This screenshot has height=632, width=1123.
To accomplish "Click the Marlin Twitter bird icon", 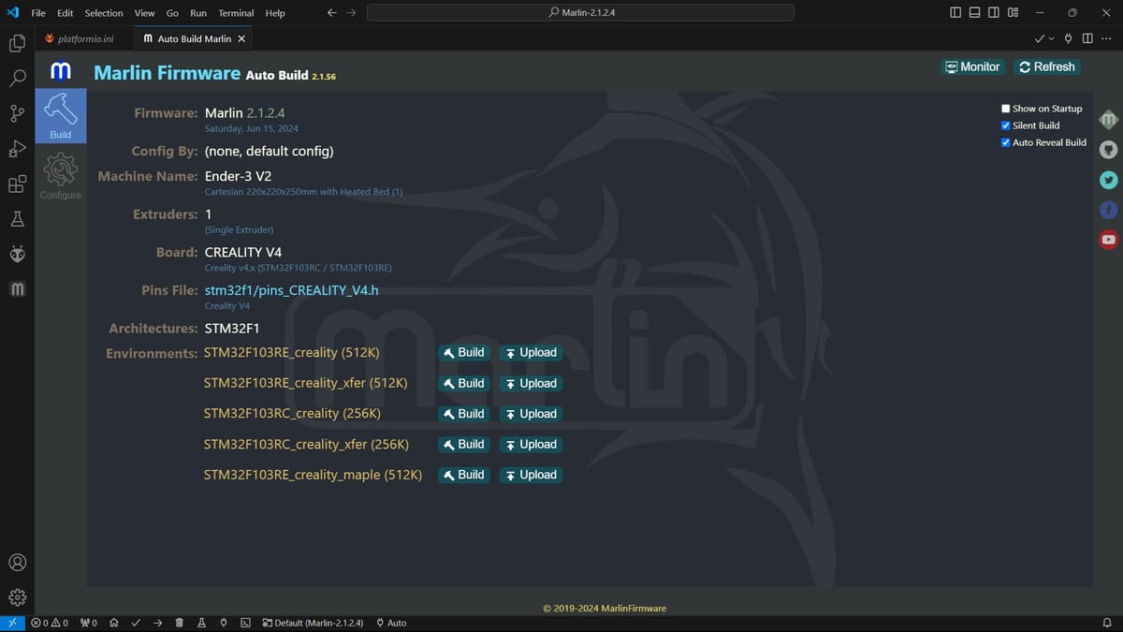I will (x=1108, y=180).
